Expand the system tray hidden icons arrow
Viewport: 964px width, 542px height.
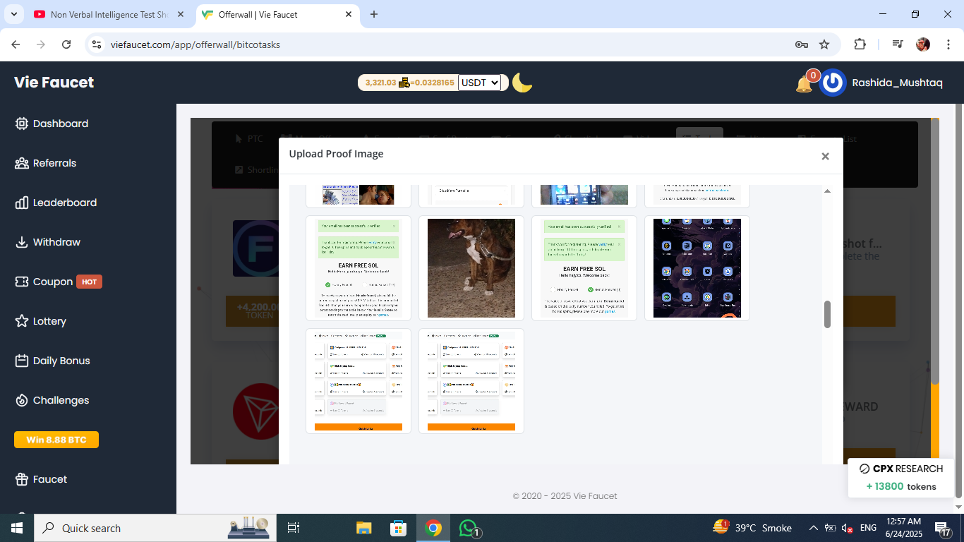point(813,528)
